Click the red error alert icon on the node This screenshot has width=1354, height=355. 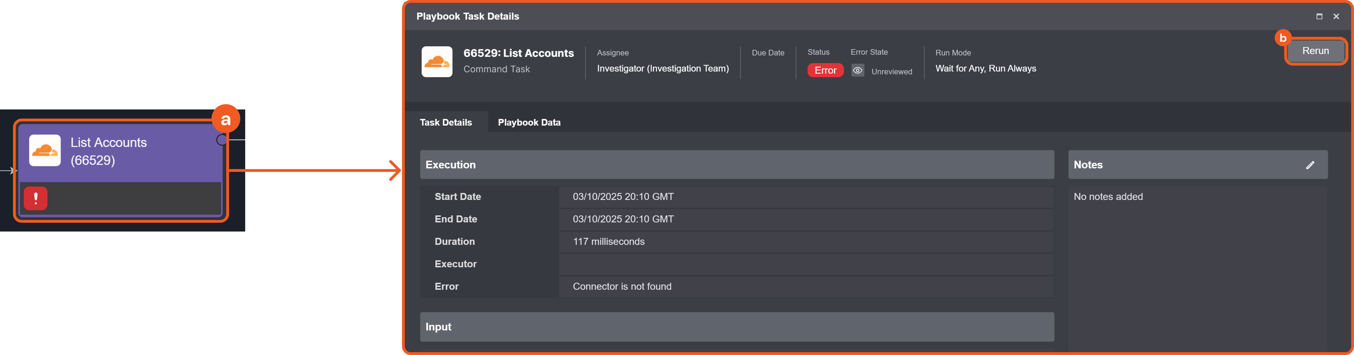(x=36, y=198)
